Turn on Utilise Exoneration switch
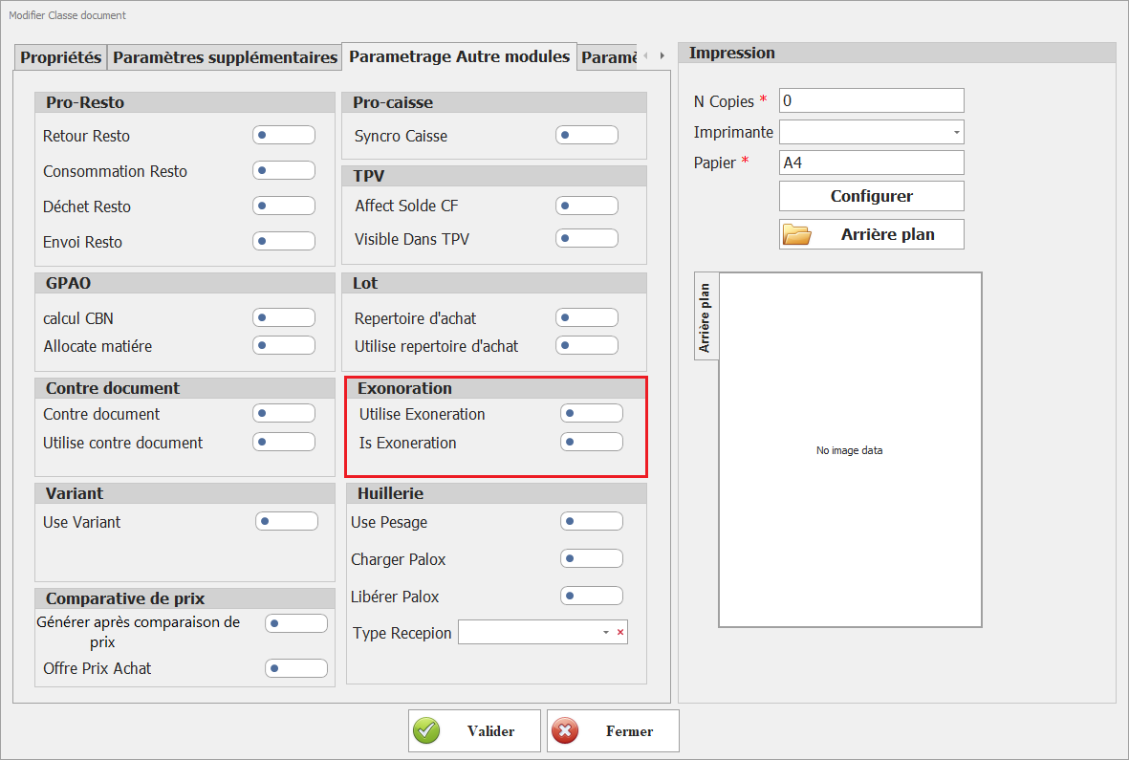The height and width of the screenshot is (760, 1129). pyautogui.click(x=591, y=414)
